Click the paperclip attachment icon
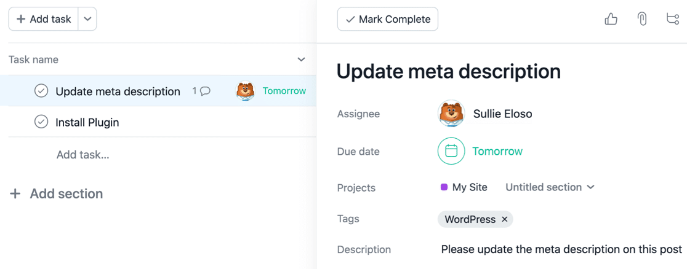The image size is (687, 269). 642,20
